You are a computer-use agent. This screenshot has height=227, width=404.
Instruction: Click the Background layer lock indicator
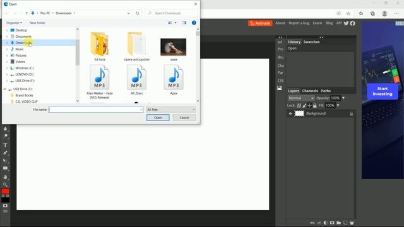pyautogui.click(x=351, y=113)
